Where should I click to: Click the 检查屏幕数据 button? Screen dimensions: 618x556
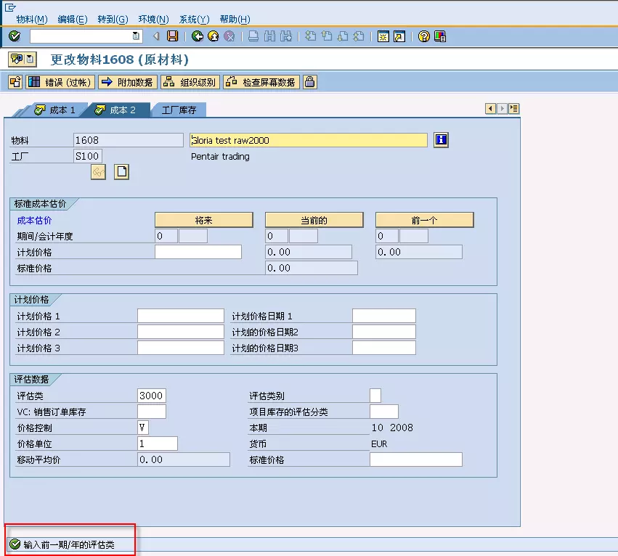tap(261, 82)
